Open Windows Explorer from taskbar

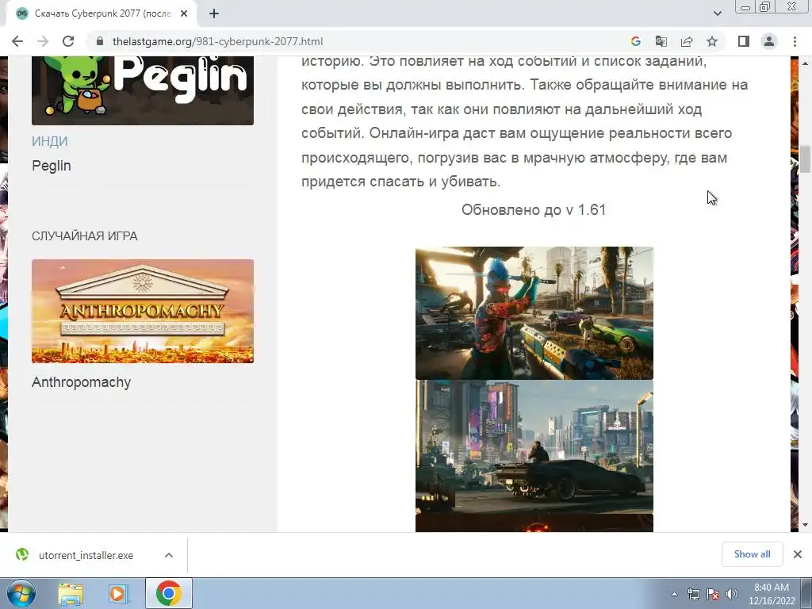[x=71, y=594]
